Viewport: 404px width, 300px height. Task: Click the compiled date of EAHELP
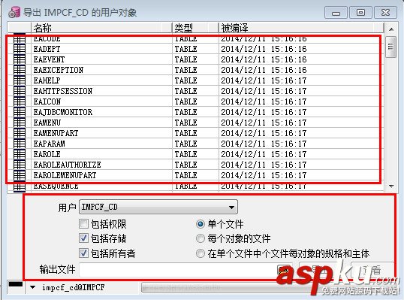(264, 80)
